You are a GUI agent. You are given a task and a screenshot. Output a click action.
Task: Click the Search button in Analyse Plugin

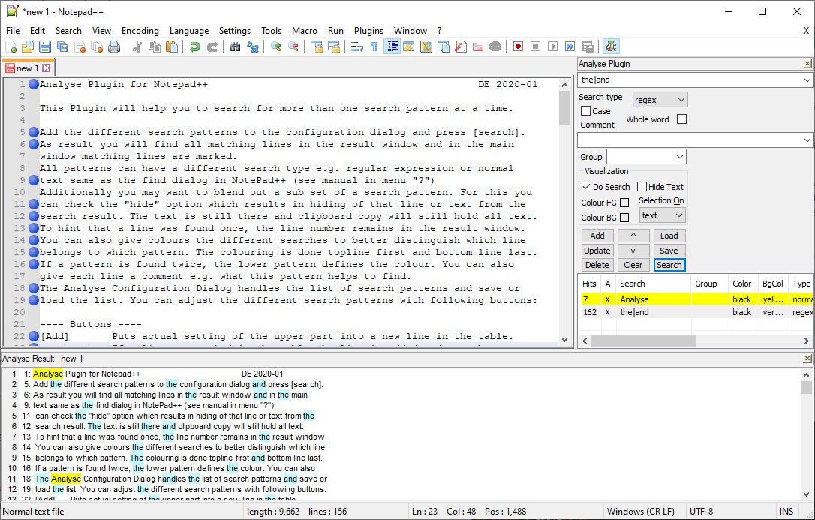[669, 265]
